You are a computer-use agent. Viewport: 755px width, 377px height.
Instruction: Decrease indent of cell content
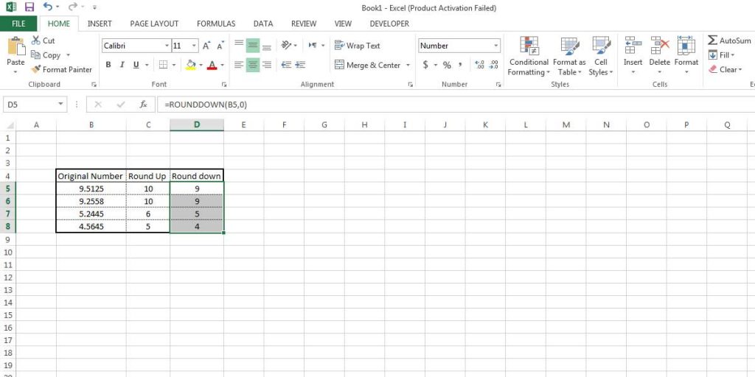pyautogui.click(x=287, y=65)
